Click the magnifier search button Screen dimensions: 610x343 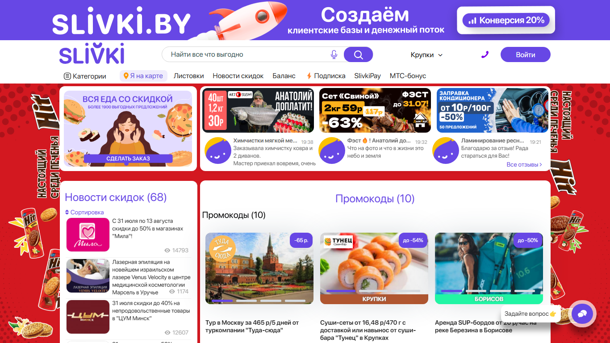pyautogui.click(x=358, y=54)
